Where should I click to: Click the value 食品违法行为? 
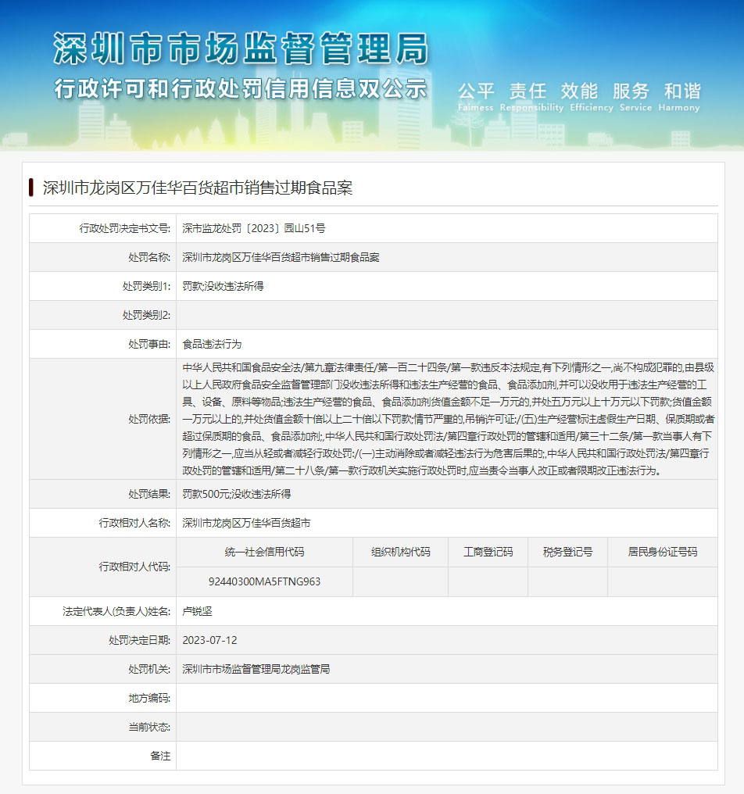pos(213,345)
